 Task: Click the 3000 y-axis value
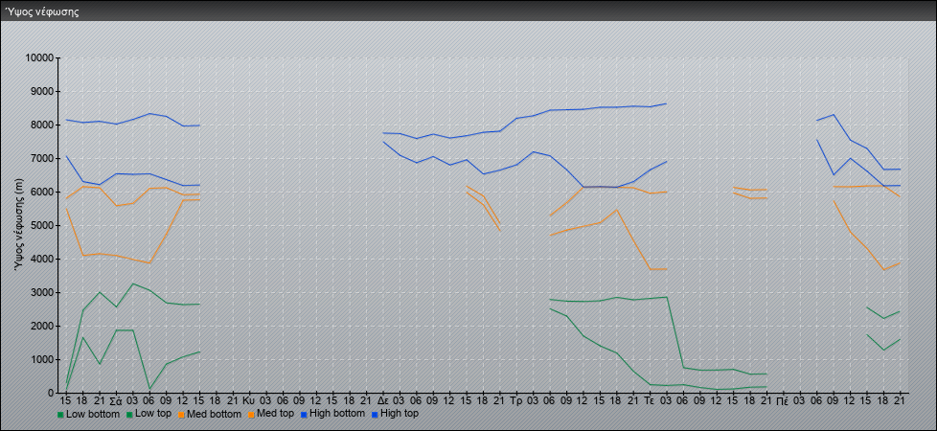coord(43,292)
